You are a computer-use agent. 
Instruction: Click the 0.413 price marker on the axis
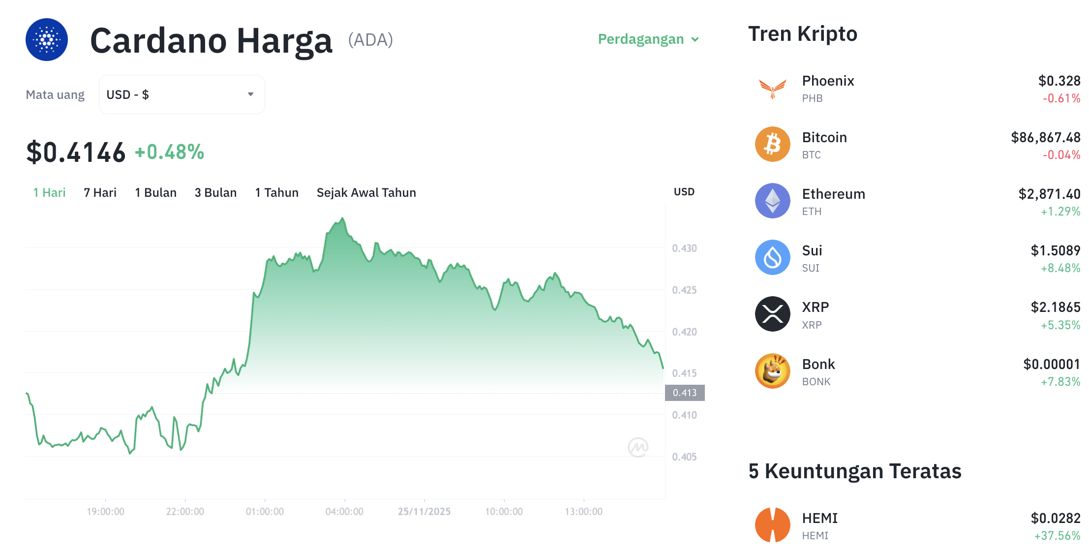pos(687,393)
